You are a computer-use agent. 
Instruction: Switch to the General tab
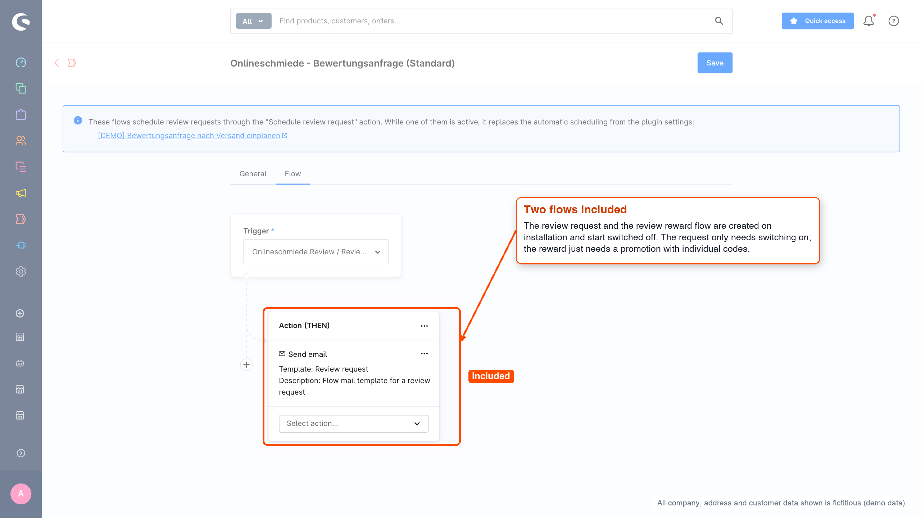pos(253,174)
